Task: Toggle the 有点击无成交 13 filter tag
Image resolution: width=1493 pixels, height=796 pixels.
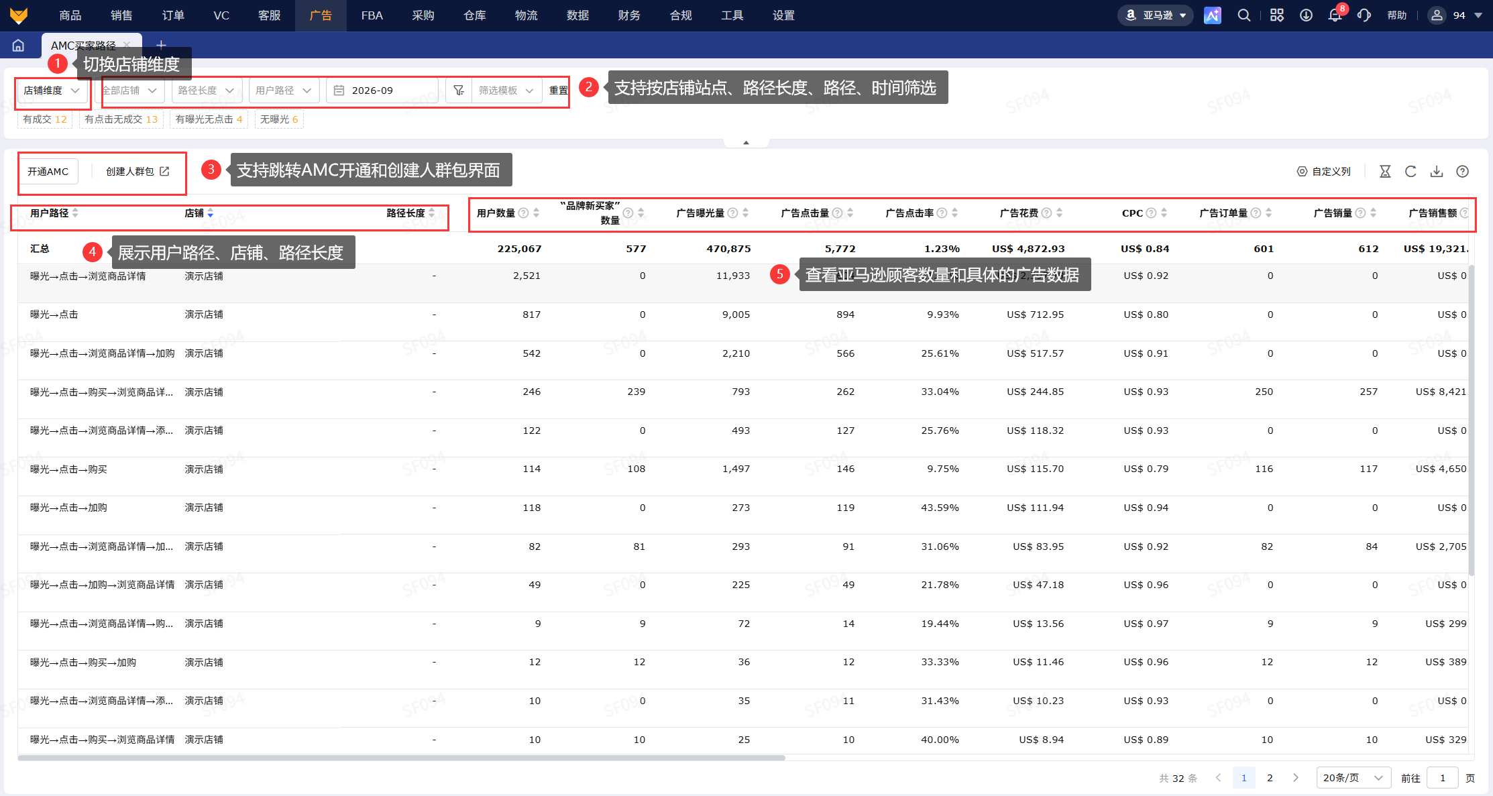Action: [x=121, y=119]
